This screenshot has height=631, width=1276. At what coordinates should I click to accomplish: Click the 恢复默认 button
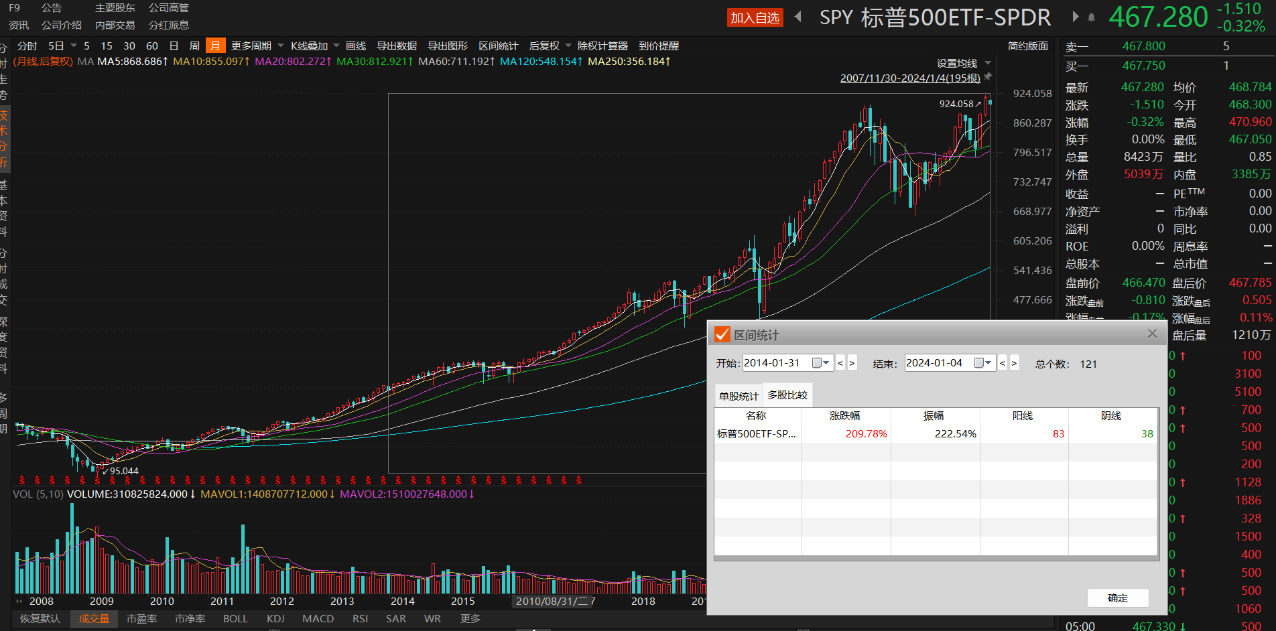click(40, 618)
